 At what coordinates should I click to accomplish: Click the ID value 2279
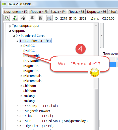[64, 19]
